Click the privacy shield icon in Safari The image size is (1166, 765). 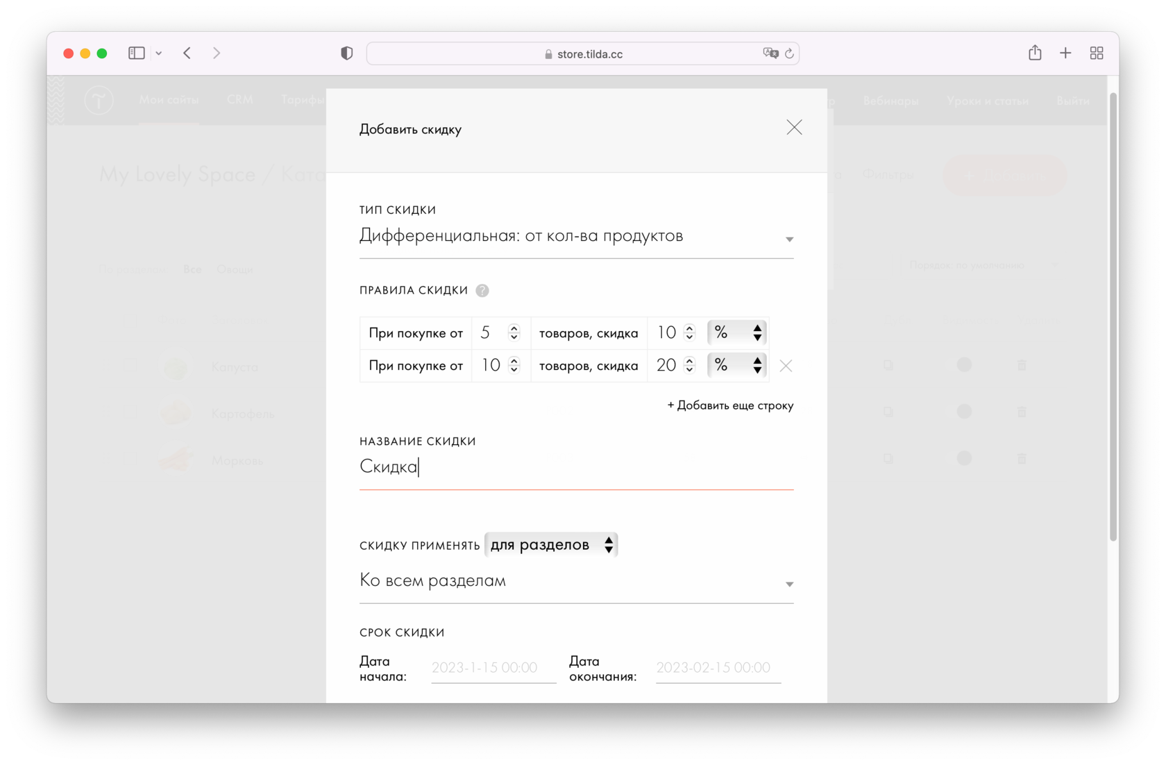tap(347, 53)
